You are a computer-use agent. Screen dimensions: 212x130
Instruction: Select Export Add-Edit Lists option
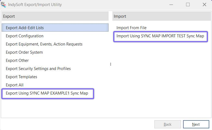pos(25,28)
